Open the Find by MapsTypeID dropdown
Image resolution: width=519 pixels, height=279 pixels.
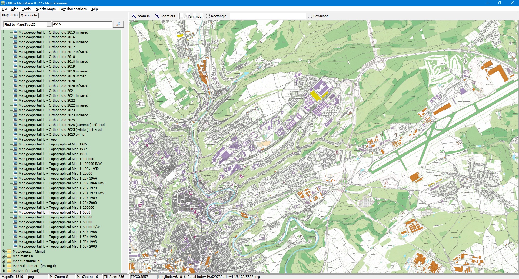49,24
